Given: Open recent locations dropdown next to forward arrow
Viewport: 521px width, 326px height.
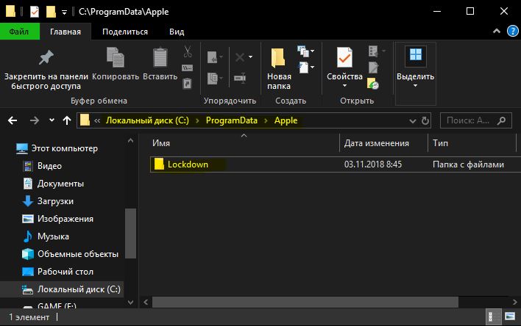Looking at the screenshot, I should 52,120.
